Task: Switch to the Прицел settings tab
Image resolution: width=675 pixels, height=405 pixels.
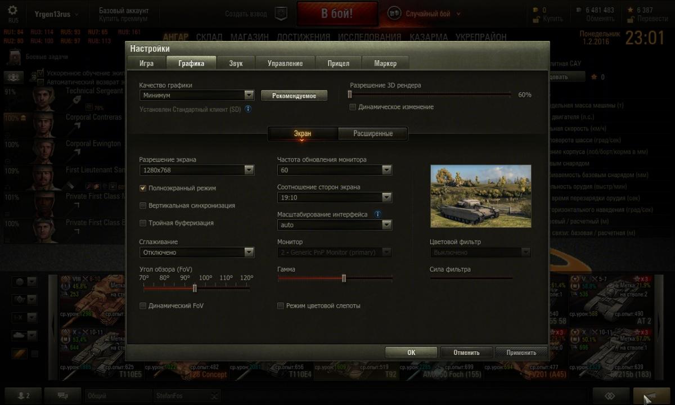Action: (x=338, y=63)
